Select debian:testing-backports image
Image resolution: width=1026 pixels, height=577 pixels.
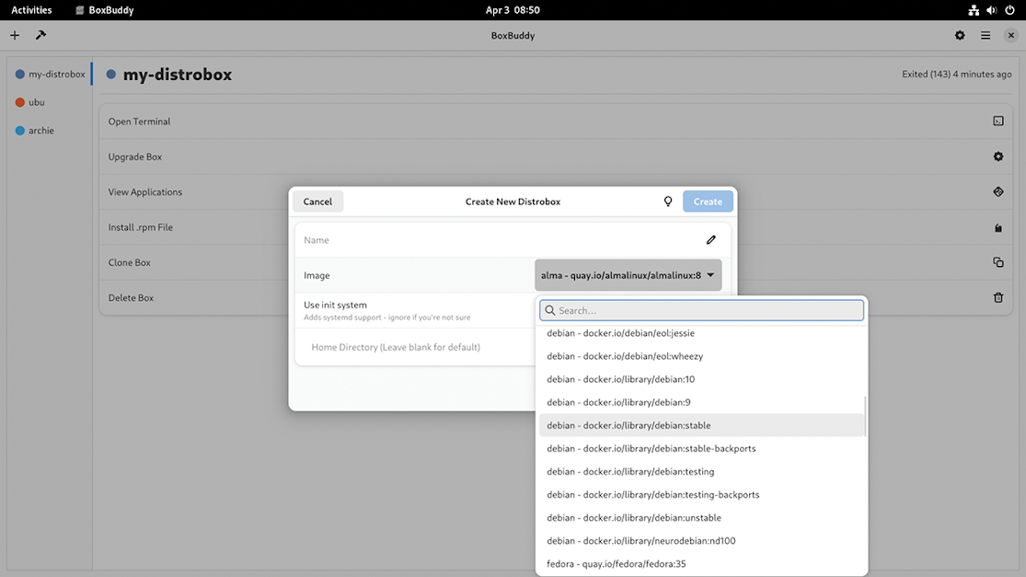(701, 494)
